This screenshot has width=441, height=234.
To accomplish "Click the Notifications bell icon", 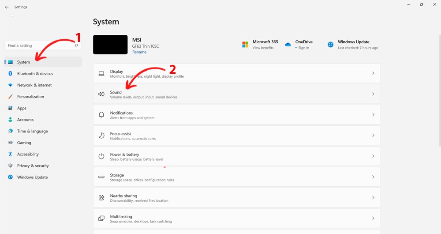I will click(x=101, y=115).
